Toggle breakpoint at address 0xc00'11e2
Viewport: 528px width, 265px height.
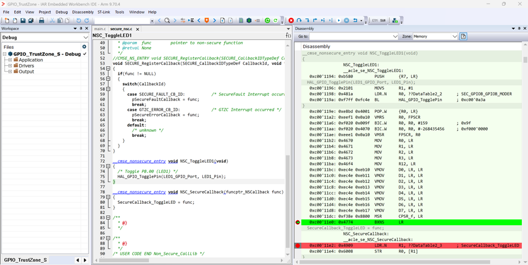(x=297, y=246)
